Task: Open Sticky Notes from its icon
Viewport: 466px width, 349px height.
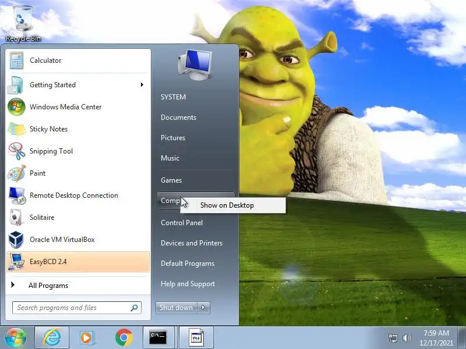Action: pos(17,129)
